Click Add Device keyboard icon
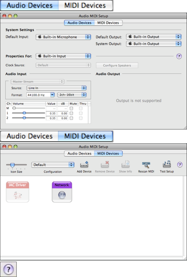Image resolution: width=187 pixels, height=277 pixels. 84,164
